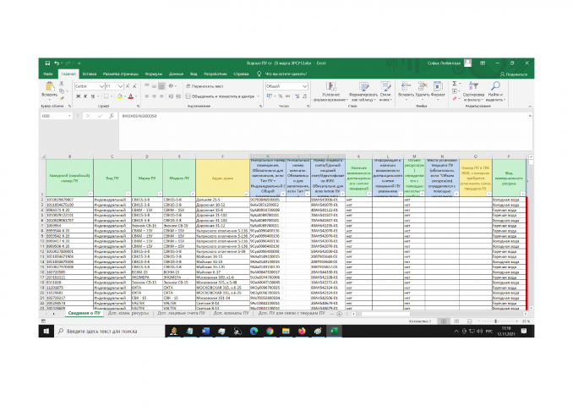Open filter dropdown for Адрес дома column
The image size is (573, 406).
pyautogui.click(x=246, y=194)
